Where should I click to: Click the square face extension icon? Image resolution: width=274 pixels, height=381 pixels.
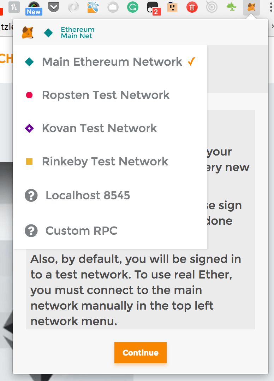click(x=172, y=7)
